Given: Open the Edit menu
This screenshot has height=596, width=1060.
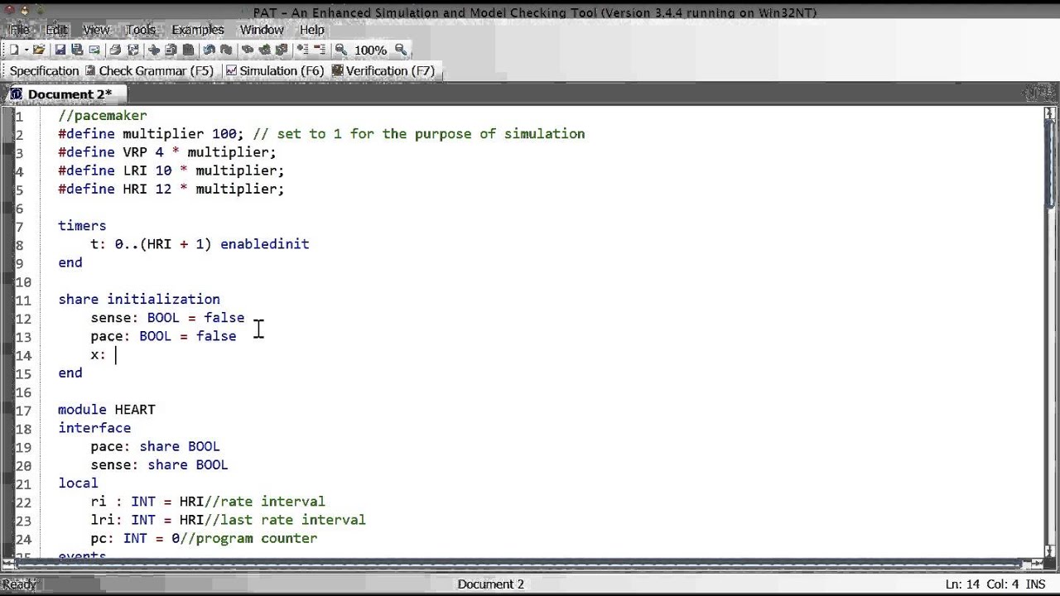Looking at the screenshot, I should [56, 29].
